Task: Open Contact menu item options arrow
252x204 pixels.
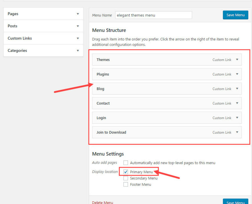Action: click(x=237, y=103)
